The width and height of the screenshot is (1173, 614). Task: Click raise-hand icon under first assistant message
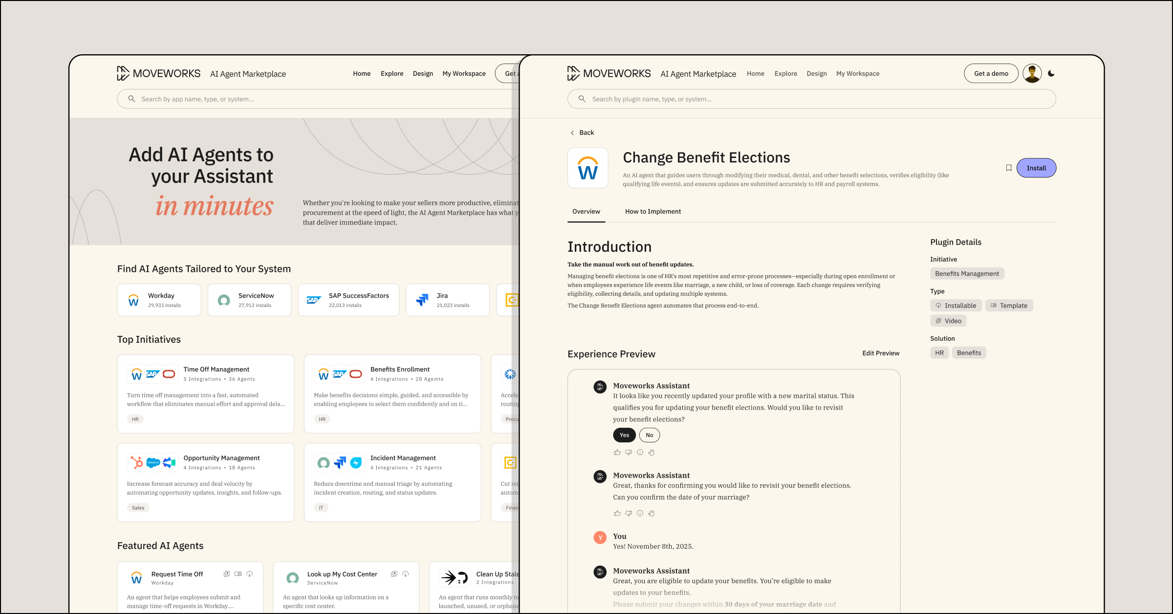coord(651,452)
